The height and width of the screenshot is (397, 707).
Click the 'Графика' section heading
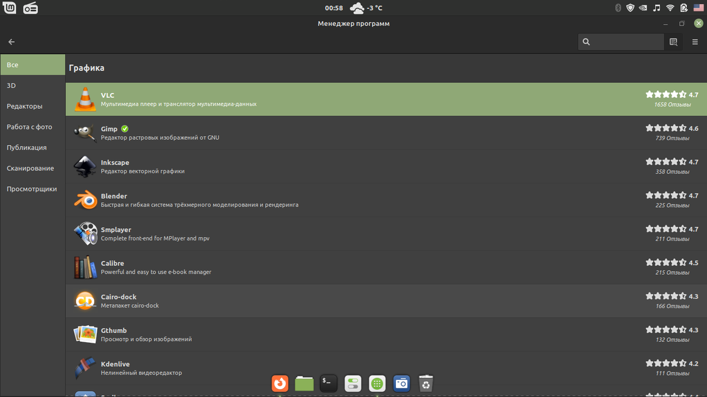[87, 68]
